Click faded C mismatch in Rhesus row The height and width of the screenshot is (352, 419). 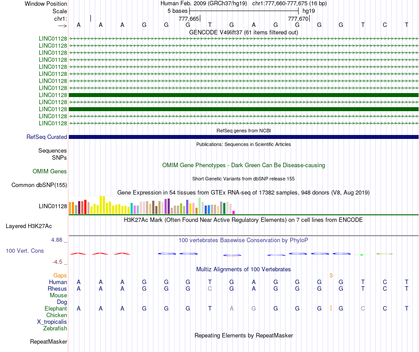[x=210, y=288]
